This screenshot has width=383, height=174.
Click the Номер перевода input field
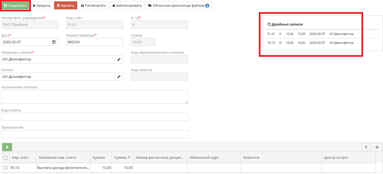coord(94,42)
